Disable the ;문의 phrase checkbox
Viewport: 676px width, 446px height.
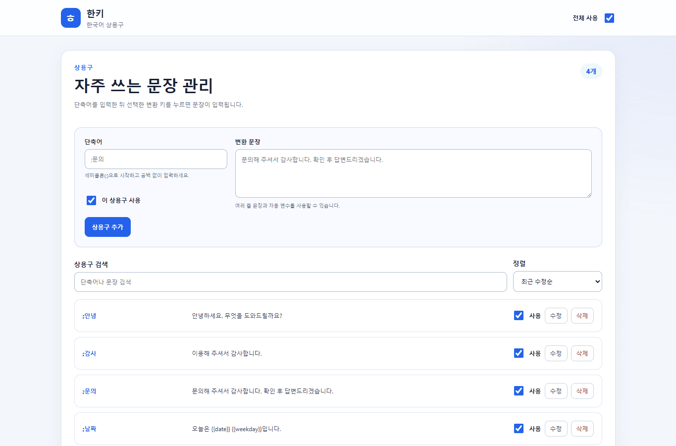pyautogui.click(x=519, y=391)
